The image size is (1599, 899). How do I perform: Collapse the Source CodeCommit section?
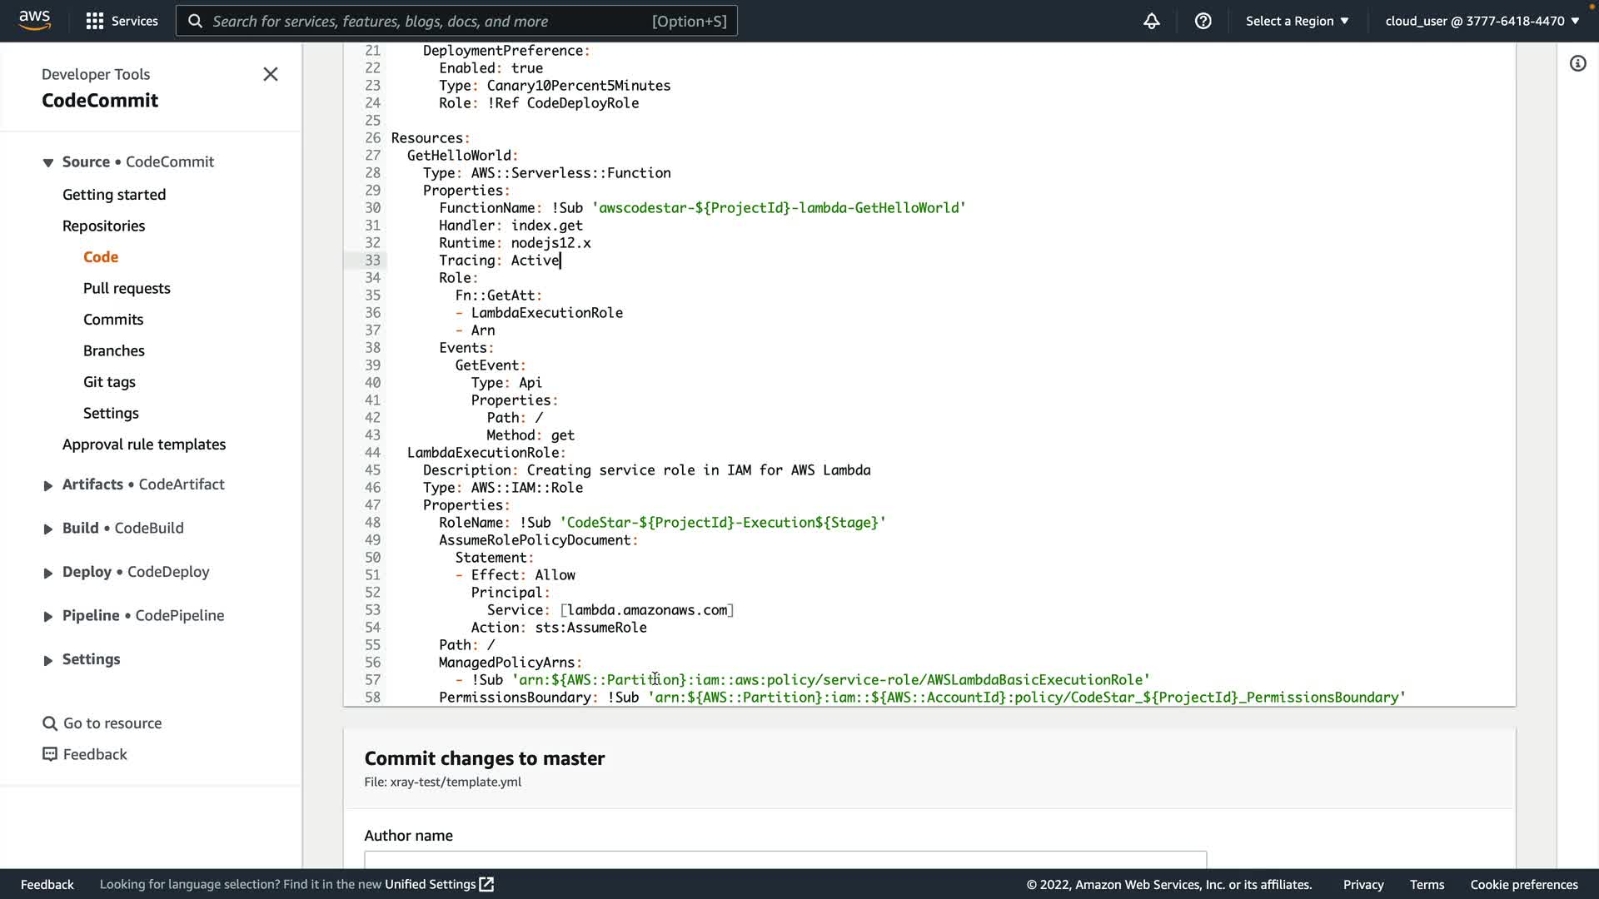[x=48, y=162]
